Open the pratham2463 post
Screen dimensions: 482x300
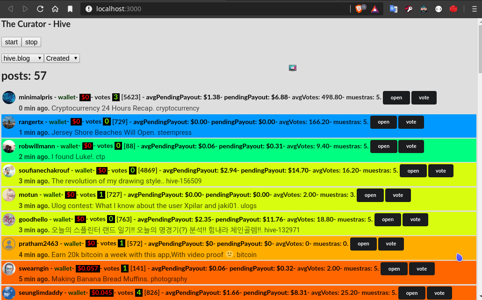[363, 244]
